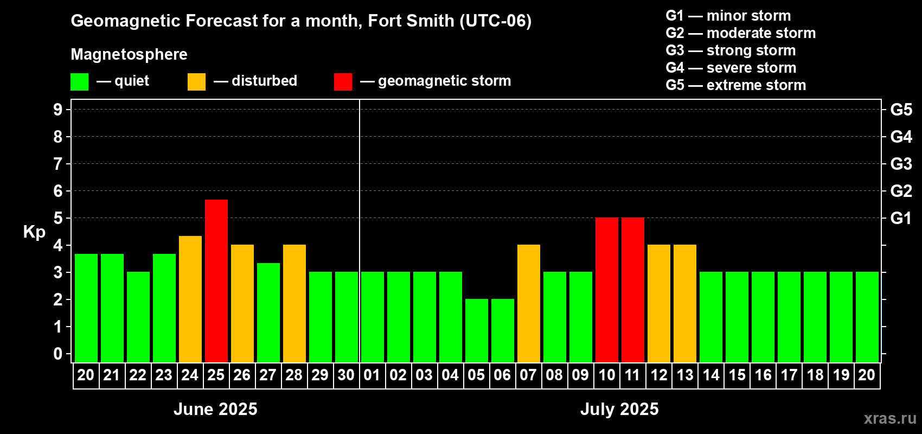The height and width of the screenshot is (434, 922).
Task: Click the Kp value 9 tick label
Action: pyautogui.click(x=58, y=110)
